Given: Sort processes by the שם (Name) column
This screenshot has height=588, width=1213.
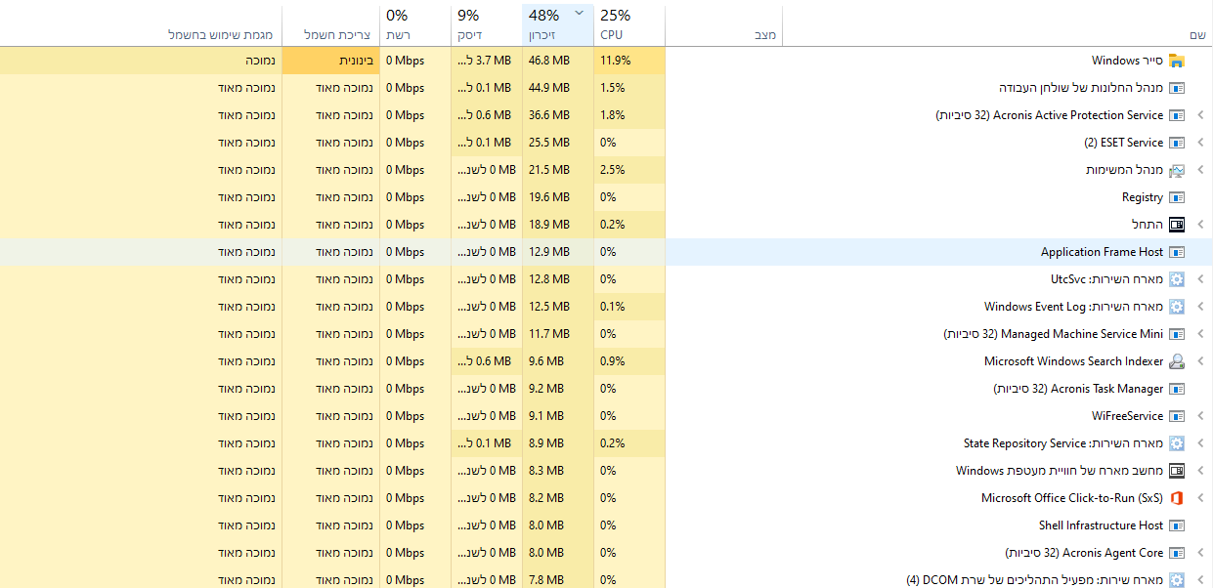Looking at the screenshot, I should click(997, 25).
